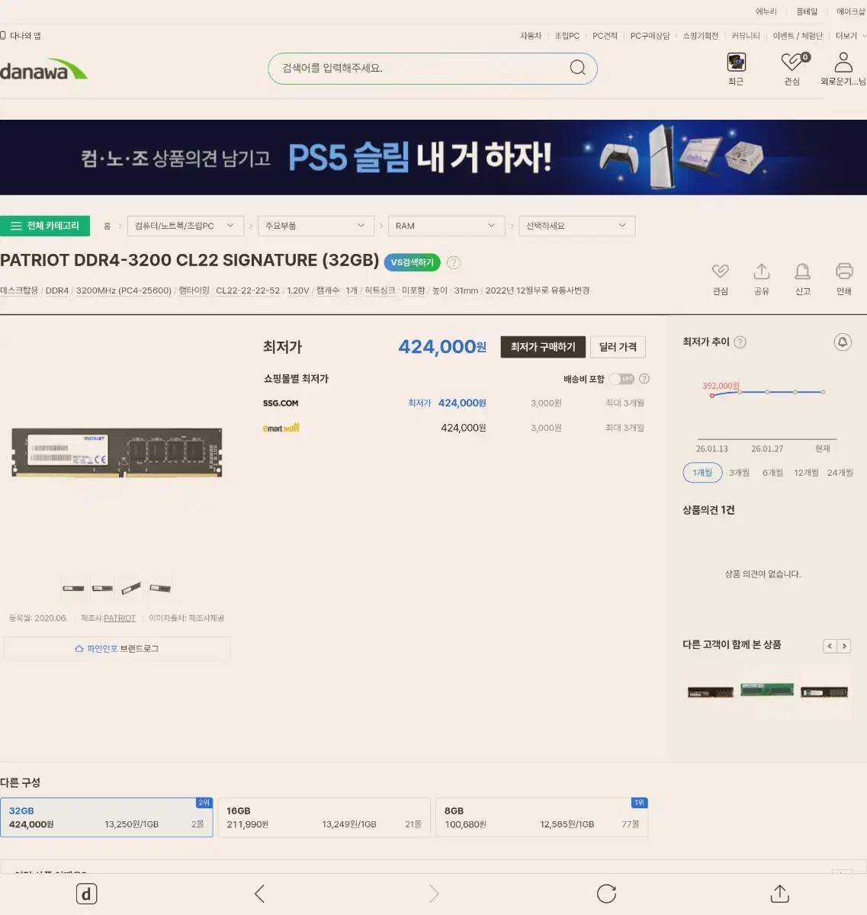Open the 선택하세요 dropdown

pyautogui.click(x=576, y=226)
